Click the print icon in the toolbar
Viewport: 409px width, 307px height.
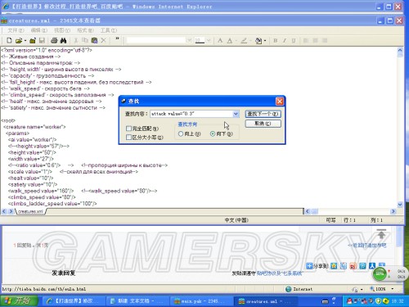54,41
